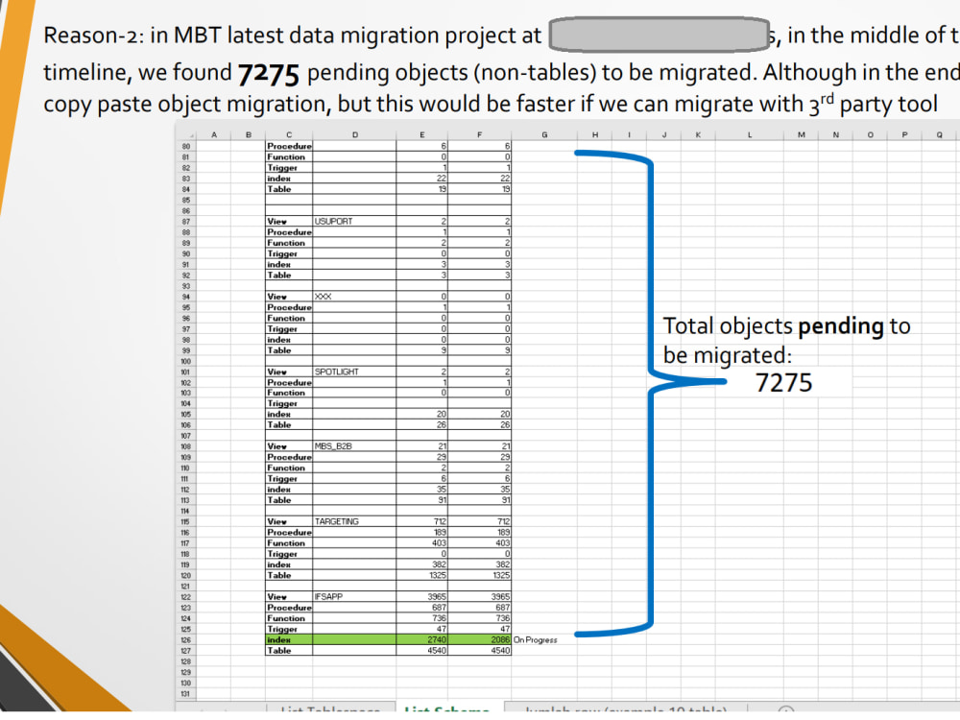Select column E header

[x=421, y=134]
